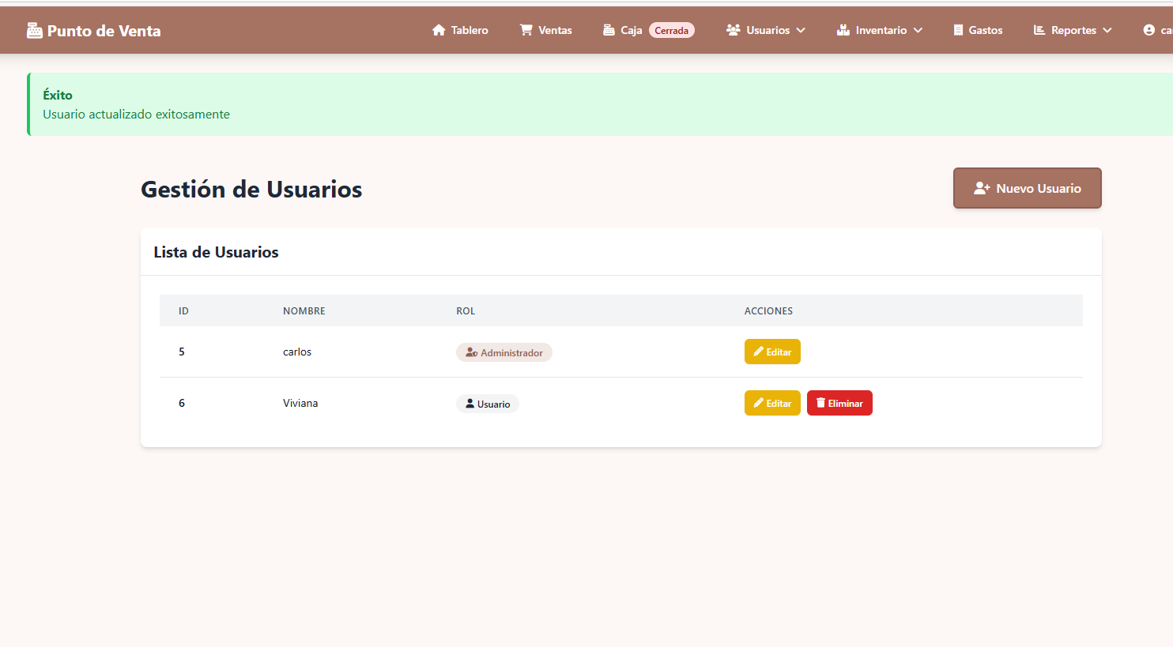Go to the Tablero page
The height and width of the screenshot is (647, 1173).
click(x=469, y=30)
